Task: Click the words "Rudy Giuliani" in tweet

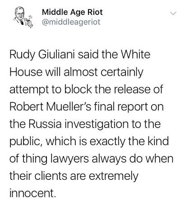Action: 42,55
